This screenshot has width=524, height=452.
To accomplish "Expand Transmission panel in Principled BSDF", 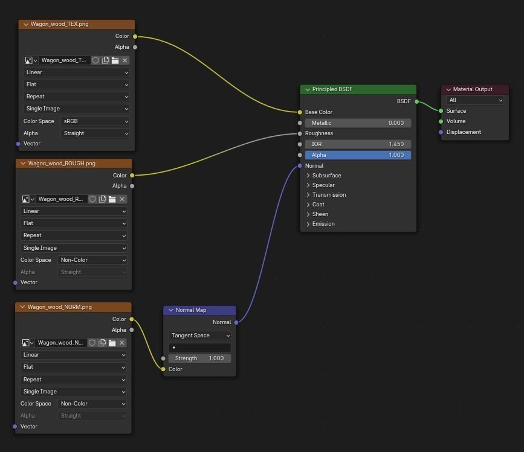I will coord(308,195).
